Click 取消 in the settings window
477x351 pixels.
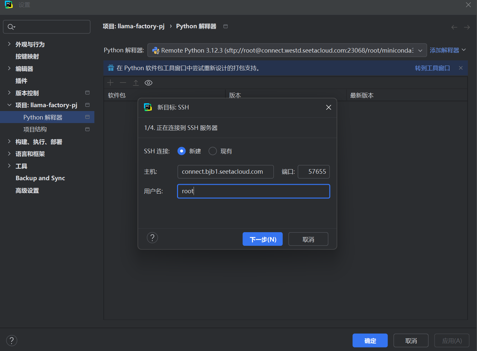411,341
